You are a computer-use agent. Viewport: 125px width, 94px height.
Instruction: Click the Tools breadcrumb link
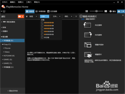pos(82,19)
